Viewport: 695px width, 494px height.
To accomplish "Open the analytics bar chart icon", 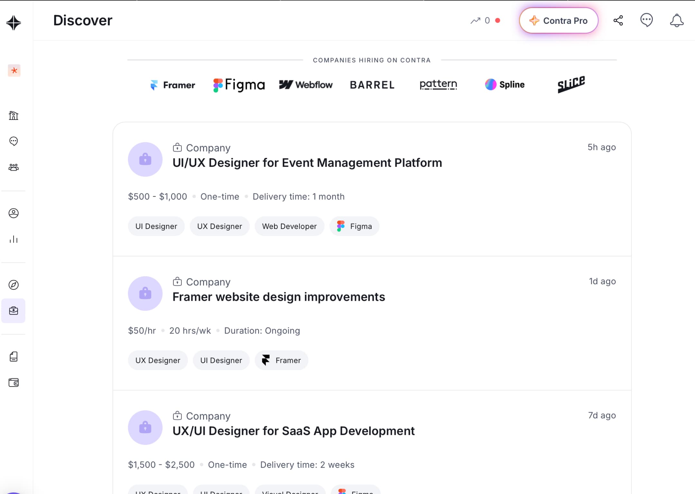I will coord(14,239).
